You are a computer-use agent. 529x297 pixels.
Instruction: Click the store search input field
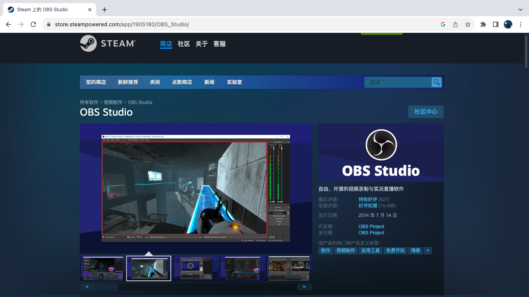click(398, 82)
